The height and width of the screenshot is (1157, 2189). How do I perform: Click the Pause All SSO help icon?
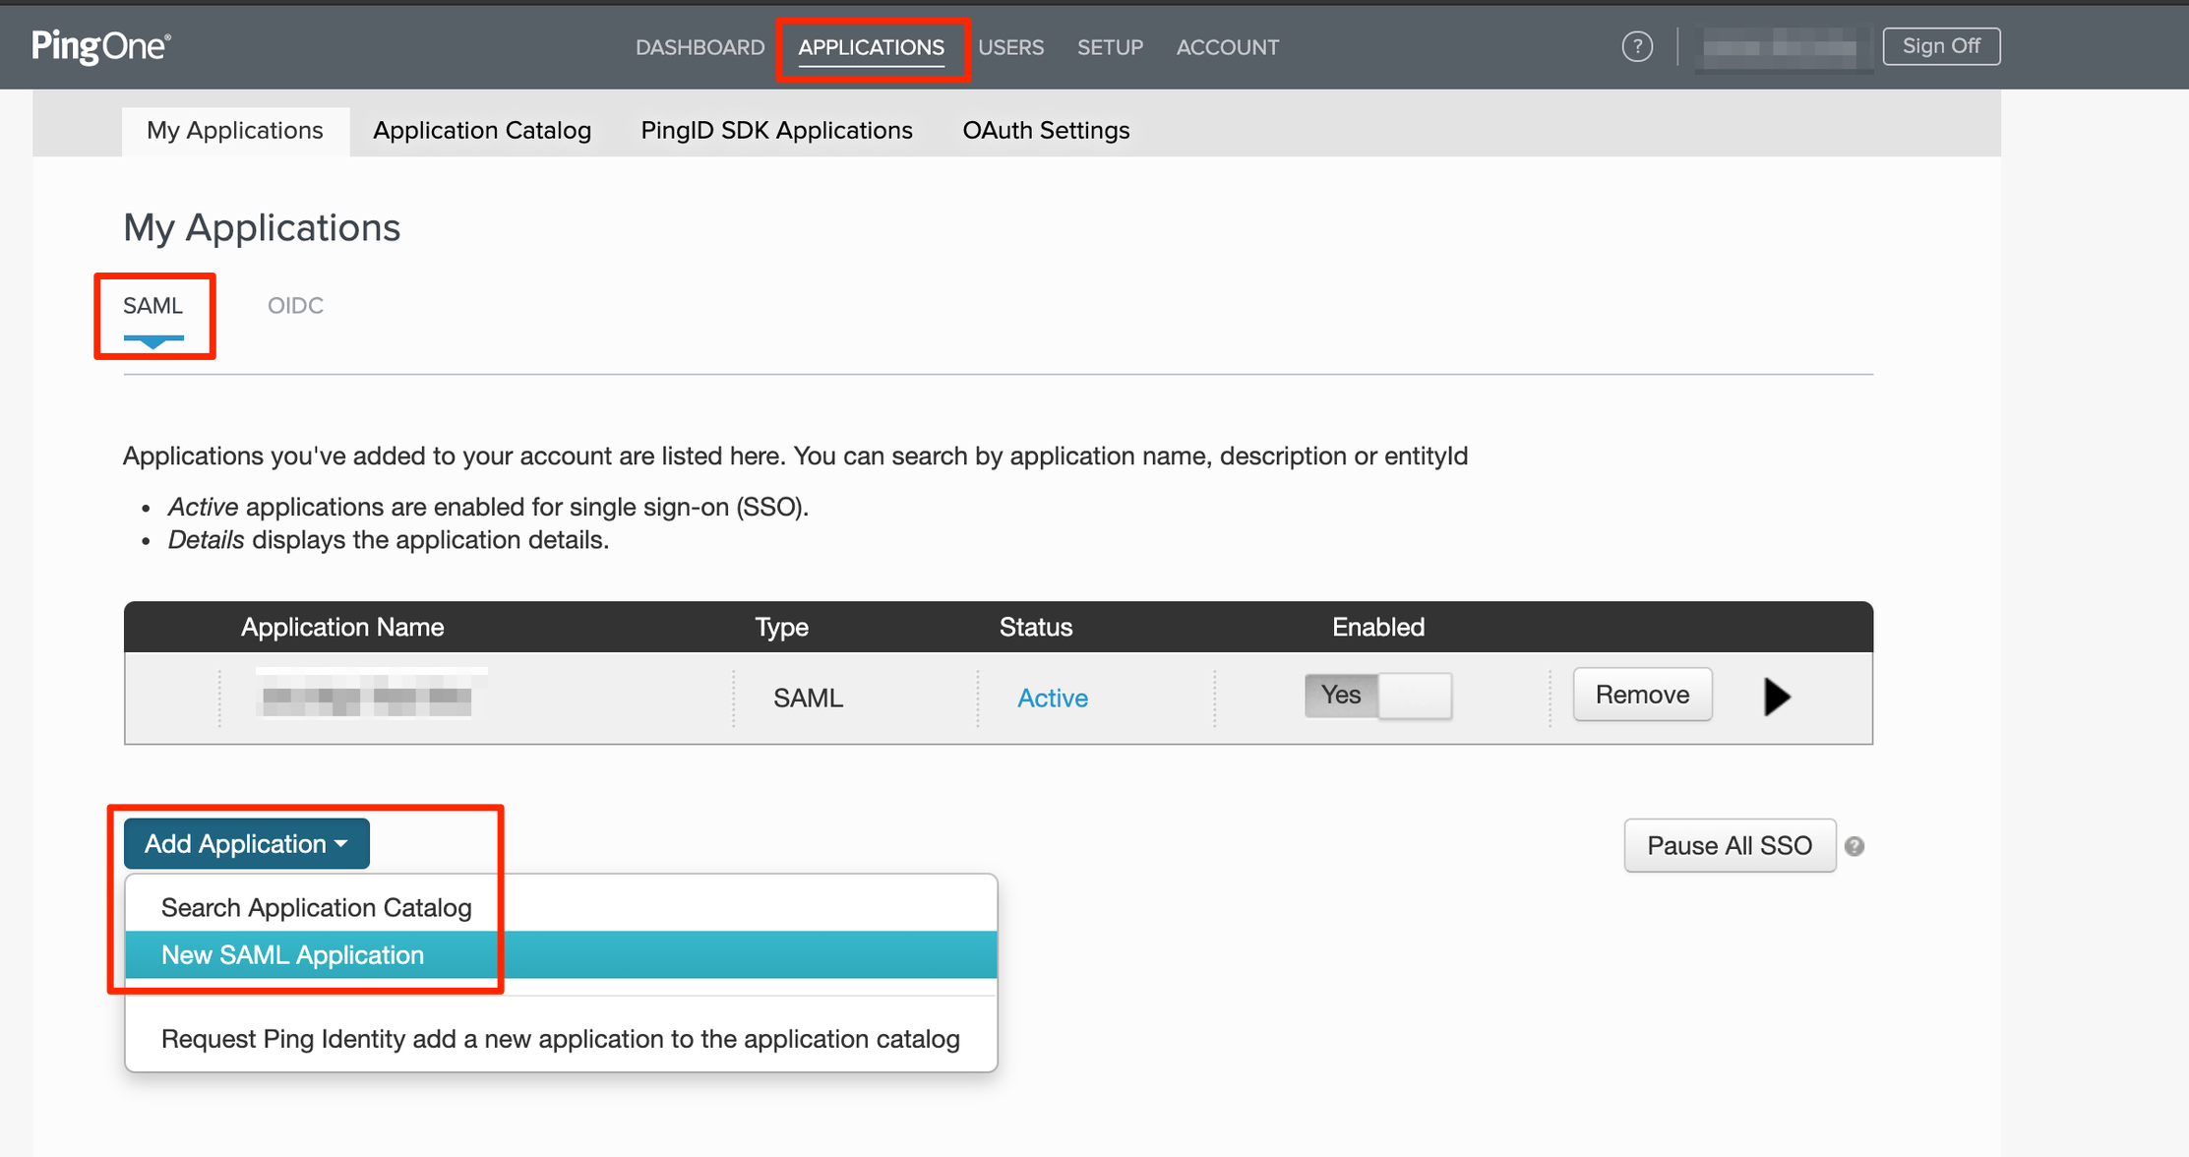pos(1855,846)
